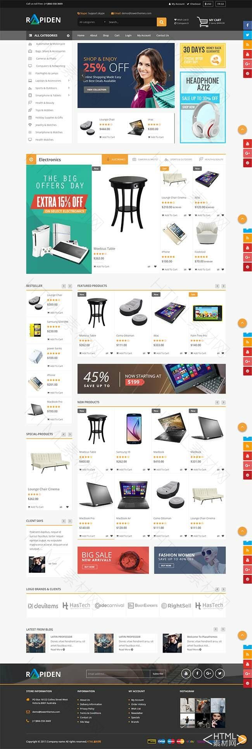This screenshot has height=749, width=252.
Task: Open the YouTube circle icon in footer
Action: tap(186, 673)
